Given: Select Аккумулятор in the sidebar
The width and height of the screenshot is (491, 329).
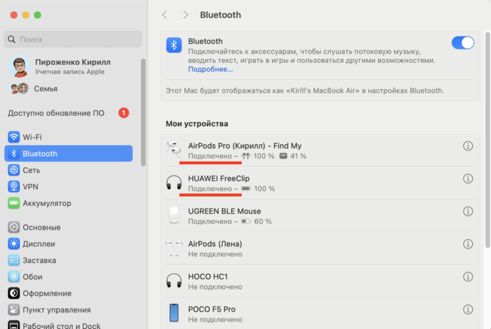Looking at the screenshot, I should [x=46, y=203].
